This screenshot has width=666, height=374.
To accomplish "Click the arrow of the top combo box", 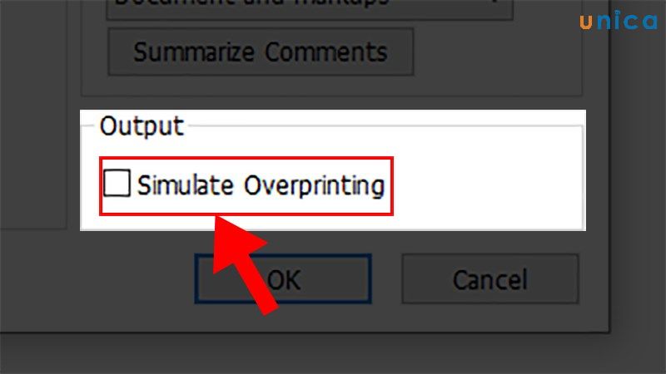I will pos(495,3).
